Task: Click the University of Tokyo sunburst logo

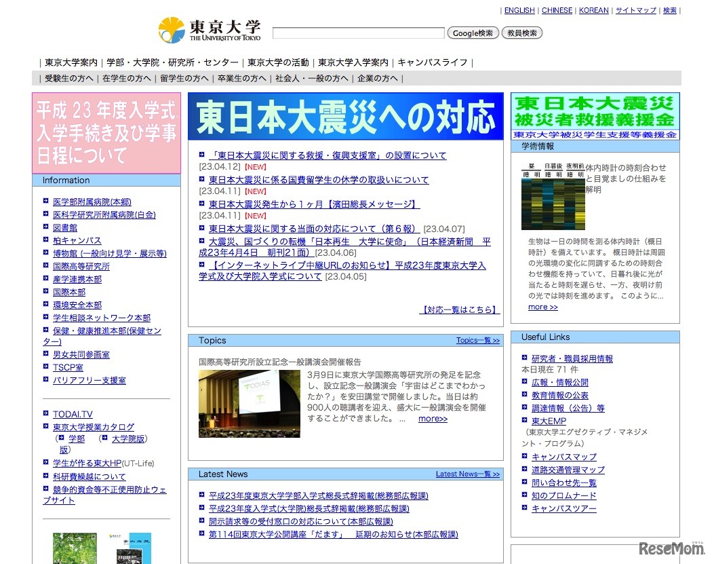Action: (x=170, y=28)
